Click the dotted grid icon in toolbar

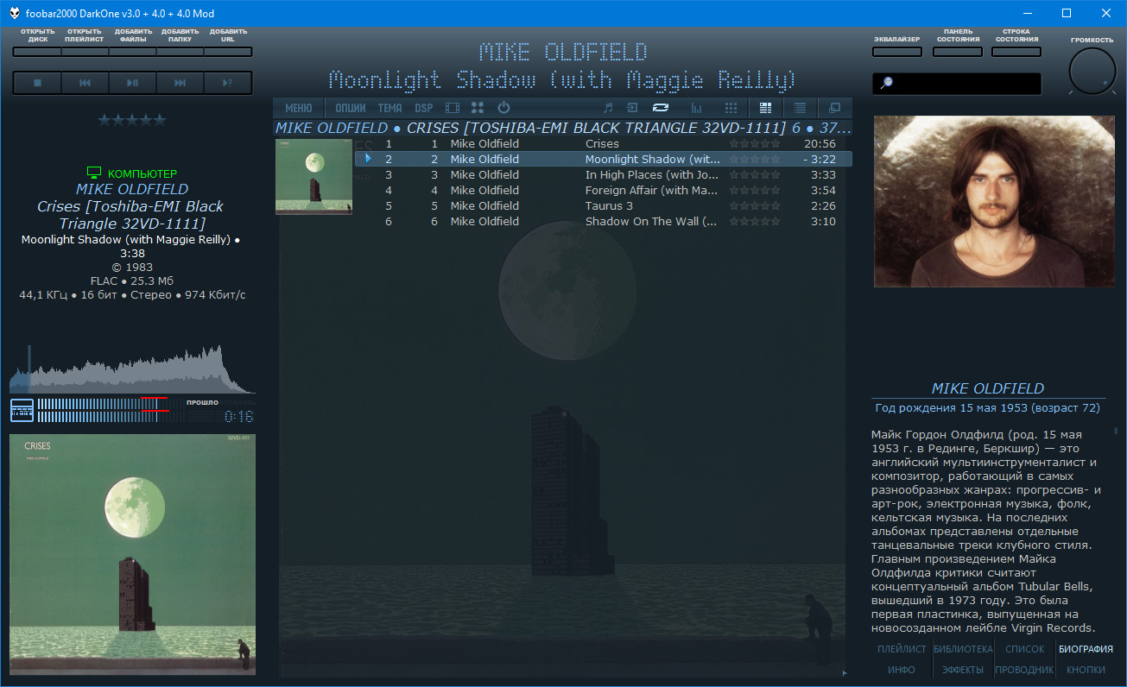731,108
